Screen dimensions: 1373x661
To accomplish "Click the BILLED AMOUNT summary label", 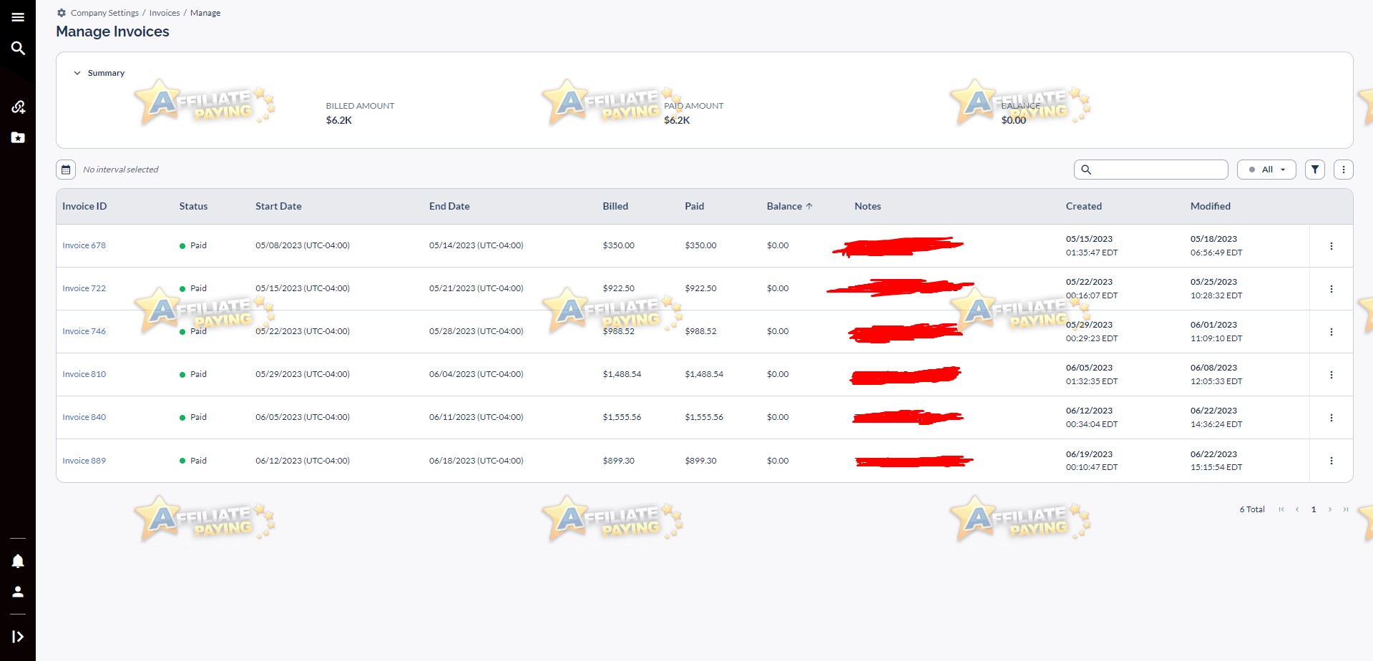I will click(x=360, y=106).
